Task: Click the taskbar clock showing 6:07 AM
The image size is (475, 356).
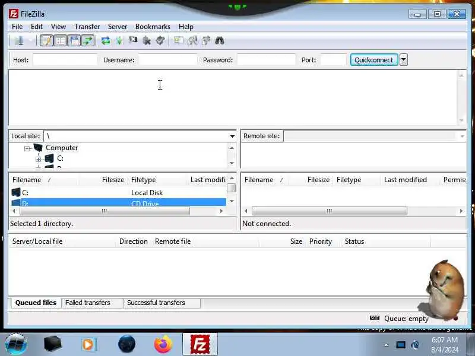Action: coord(445,345)
